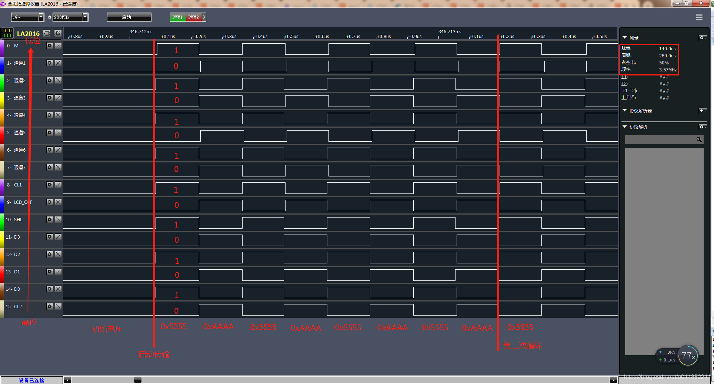This screenshot has height=384, width=714.
Task: Open 测量 panel settings gear icon
Action: tap(703, 37)
